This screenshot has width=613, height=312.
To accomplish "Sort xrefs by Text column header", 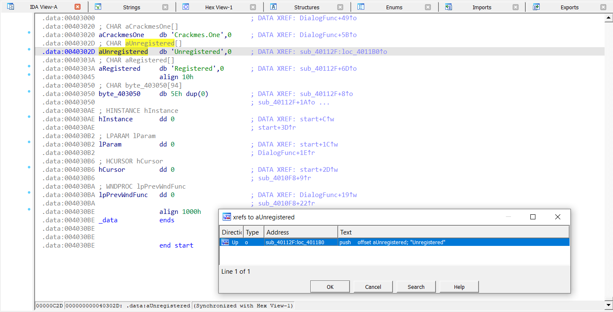I will tap(454, 232).
